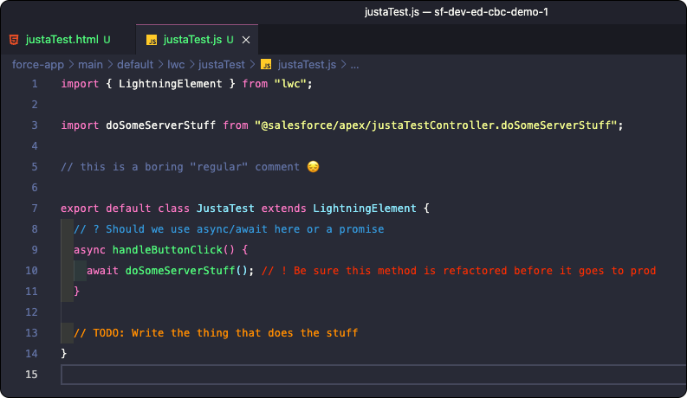Open the lwc breadcrumb segment

[176, 65]
